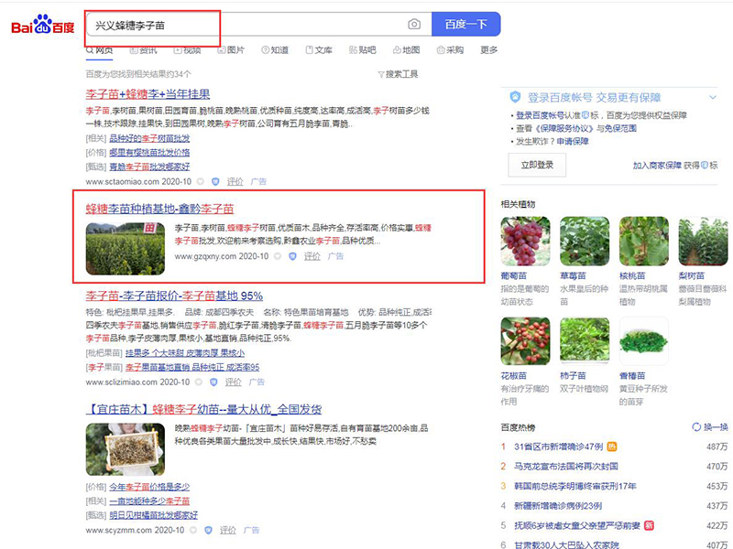
Task: Open link 一亩地能种多少李子苗
Action: (149, 501)
